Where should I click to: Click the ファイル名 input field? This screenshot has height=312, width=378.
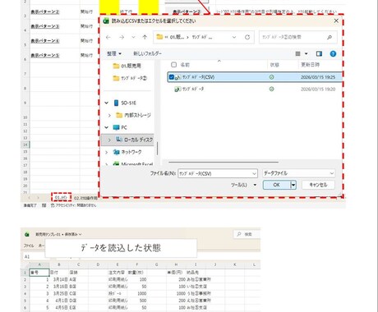click(x=214, y=173)
